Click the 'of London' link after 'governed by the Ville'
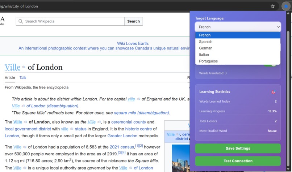Viewport: 292px width, 172px height. pyautogui.click(x=143, y=168)
